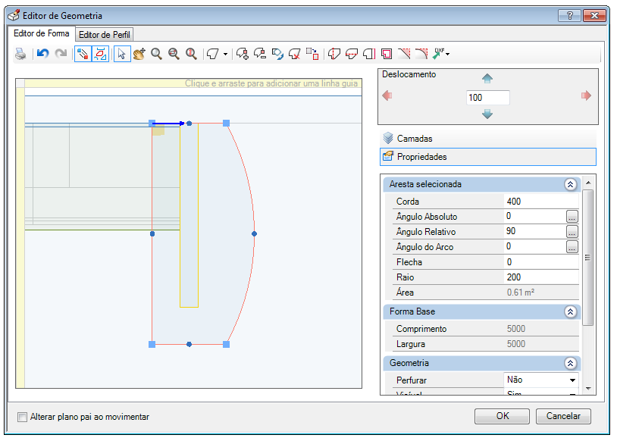This screenshot has width=617, height=438.
Task: Click the Corda value field 400
Action: click(x=541, y=202)
